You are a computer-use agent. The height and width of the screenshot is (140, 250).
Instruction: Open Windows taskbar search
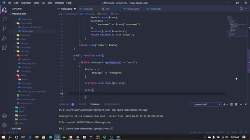[10, 137]
